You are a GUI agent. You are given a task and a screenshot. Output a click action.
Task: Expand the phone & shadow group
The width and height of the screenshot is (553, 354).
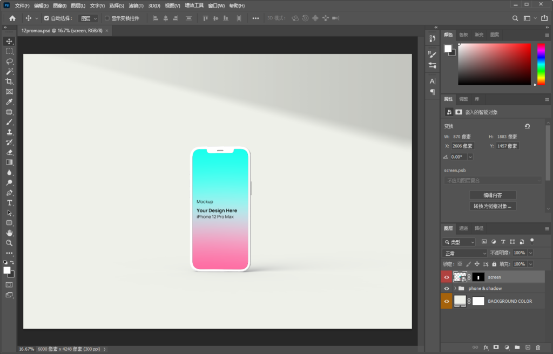[455, 288]
